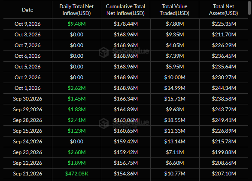Select the Oct 7,2026 date cell
Viewport: 252px width, 181px height.
pos(27,45)
